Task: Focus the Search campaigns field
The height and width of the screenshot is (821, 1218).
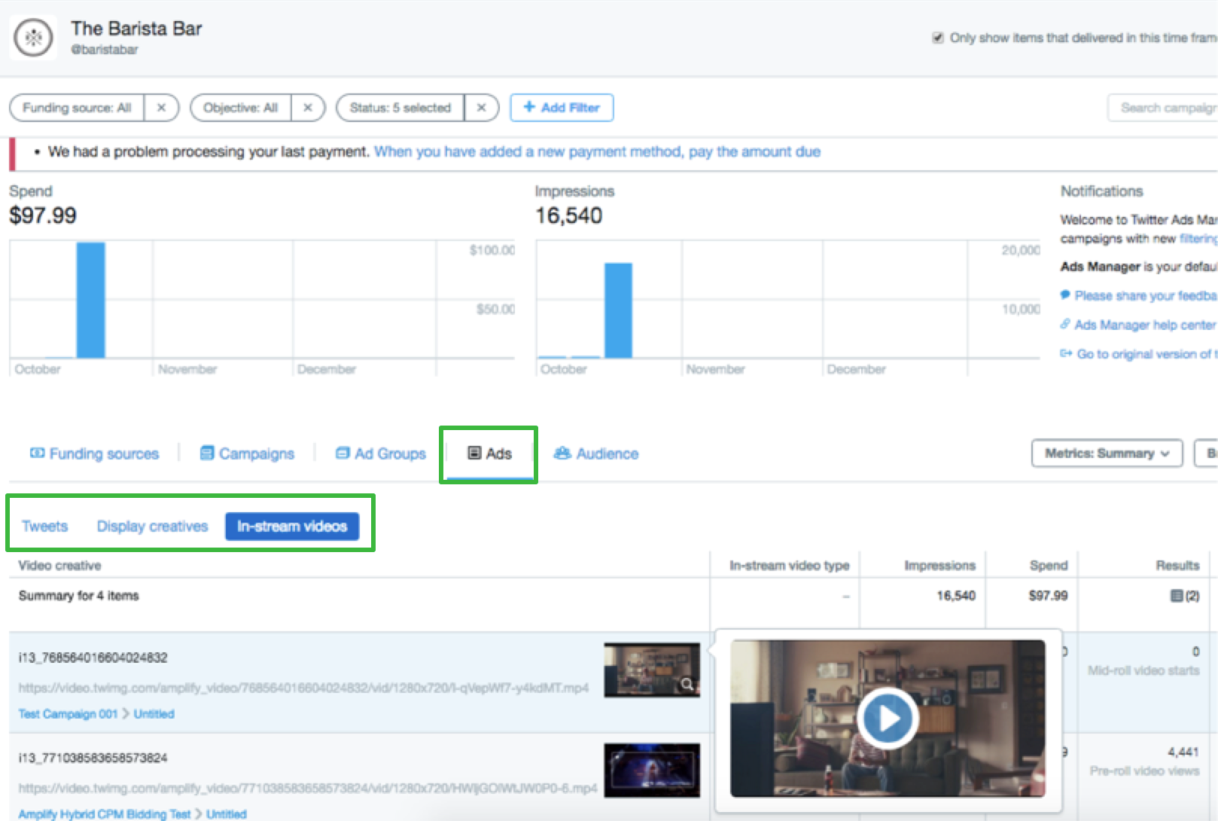Action: click(x=1163, y=108)
